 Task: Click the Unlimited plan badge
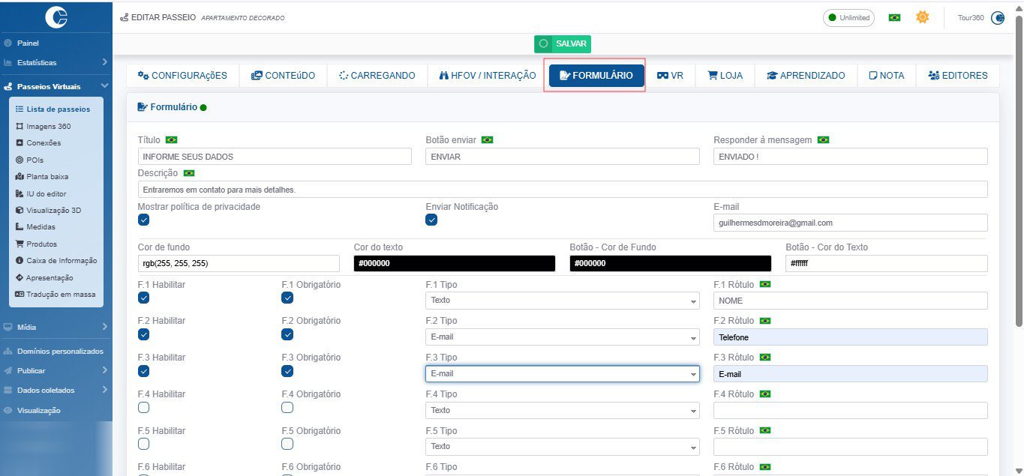pos(848,18)
